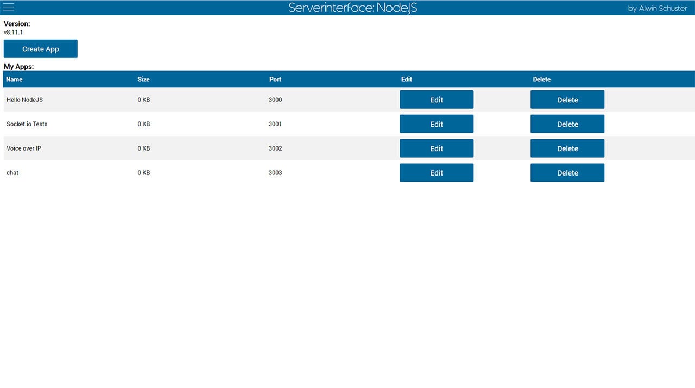Click the by Alwin Schuster credit

click(x=658, y=8)
